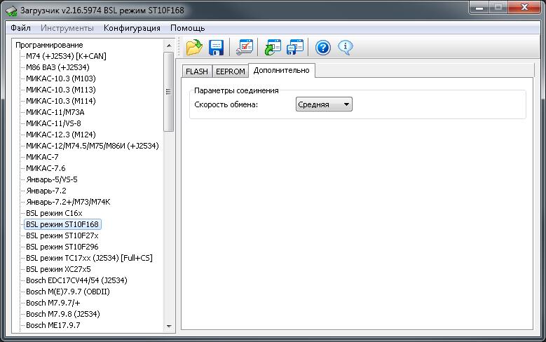
Task: Open the Инструменты menu
Action: coord(67,28)
